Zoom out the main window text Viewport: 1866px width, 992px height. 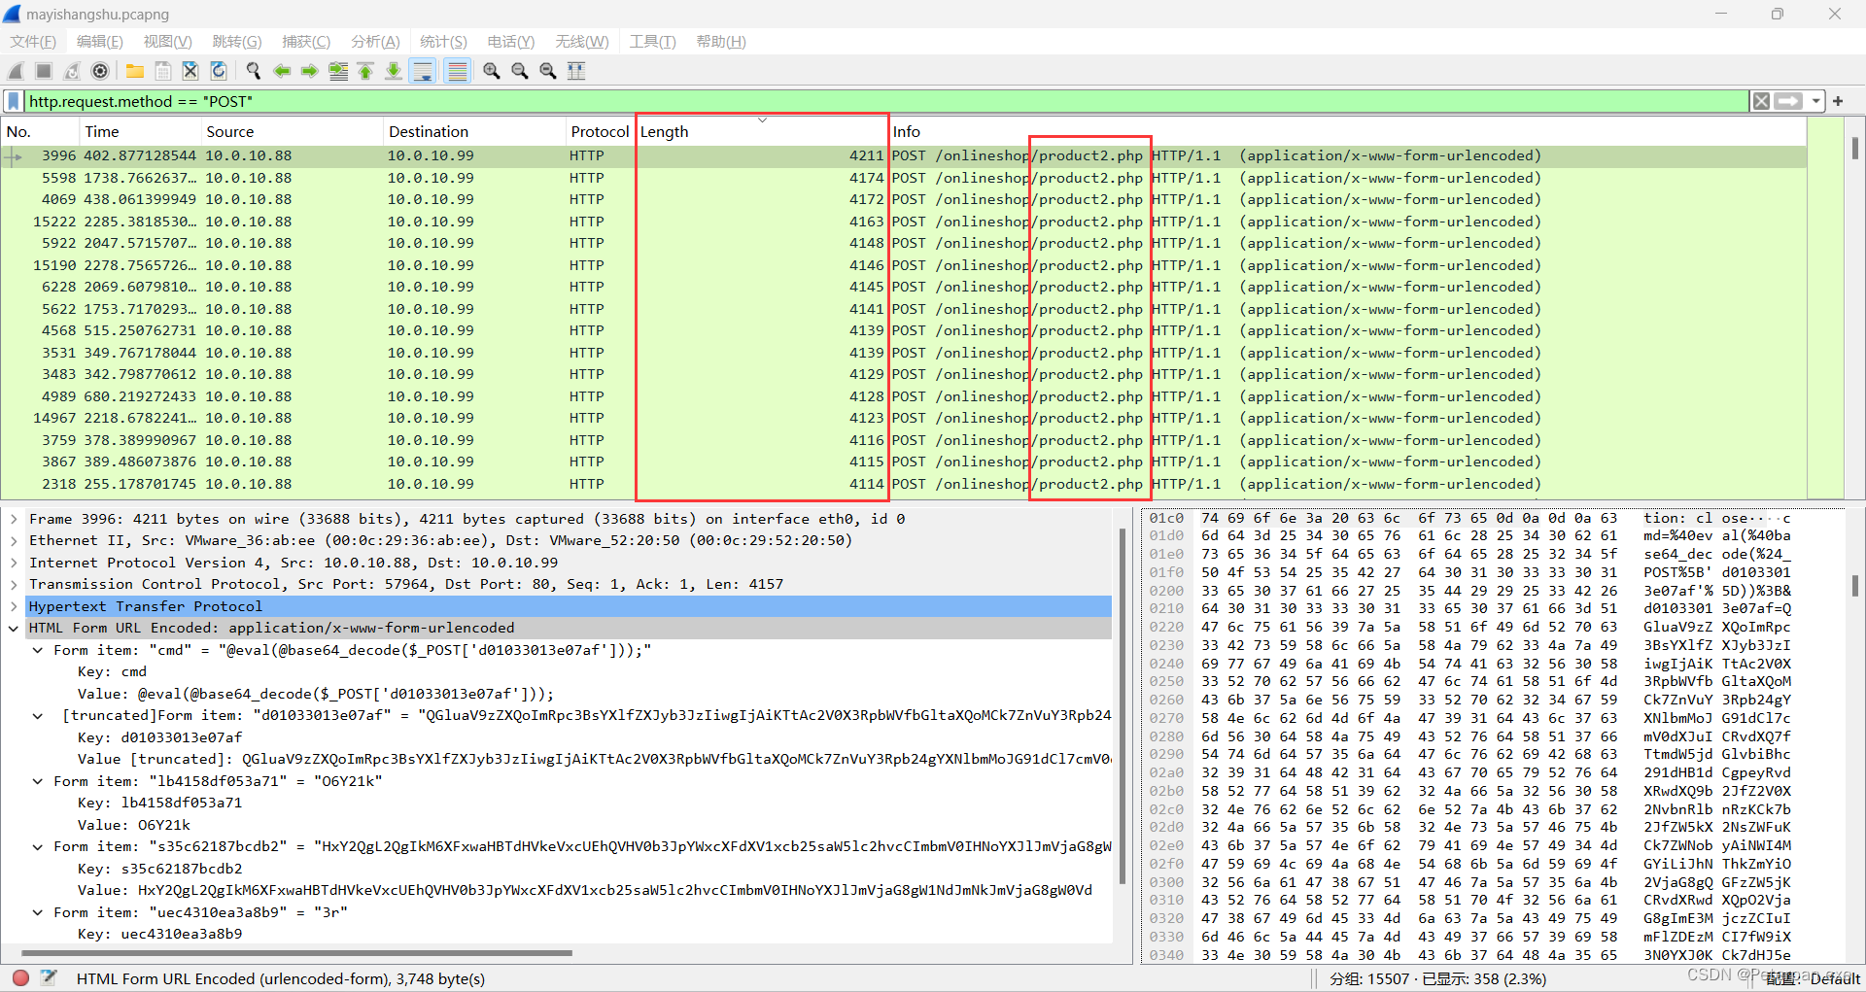tap(520, 71)
